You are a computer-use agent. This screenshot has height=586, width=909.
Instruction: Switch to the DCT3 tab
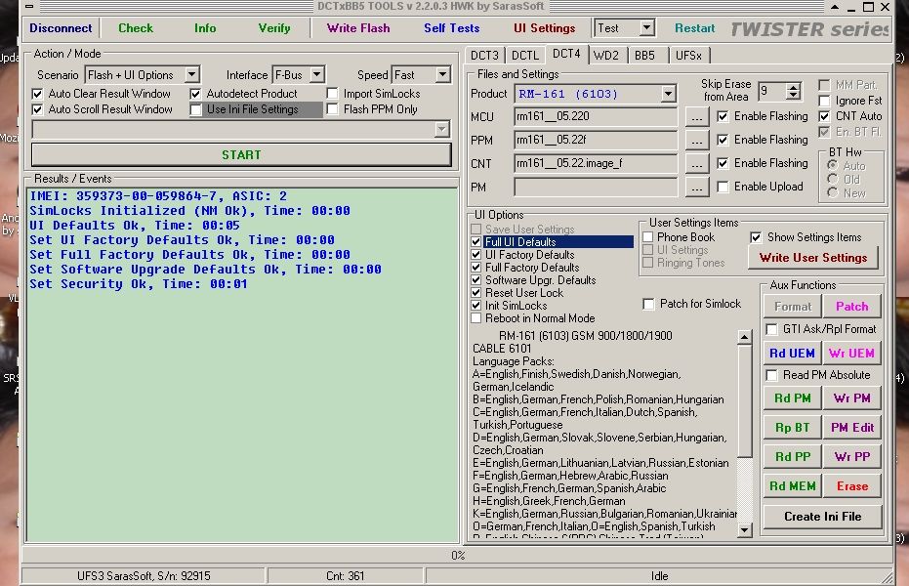(484, 56)
